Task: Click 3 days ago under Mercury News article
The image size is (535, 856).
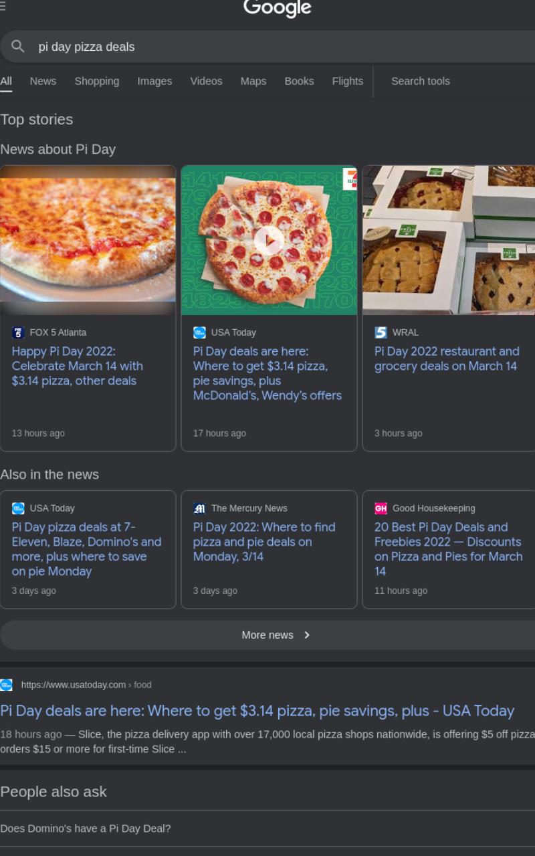Action: coord(215,591)
